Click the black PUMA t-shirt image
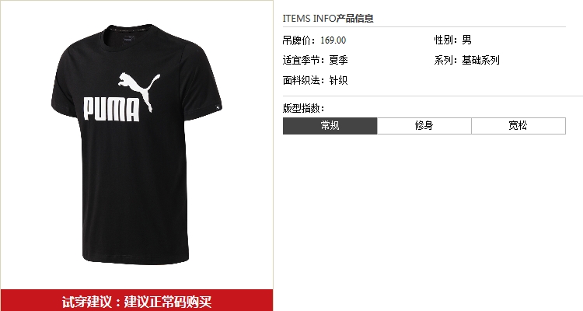Screen dimensions: 583x311 tap(137, 145)
